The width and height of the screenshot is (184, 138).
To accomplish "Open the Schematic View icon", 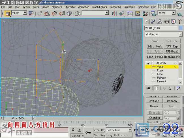I will point(138,14).
